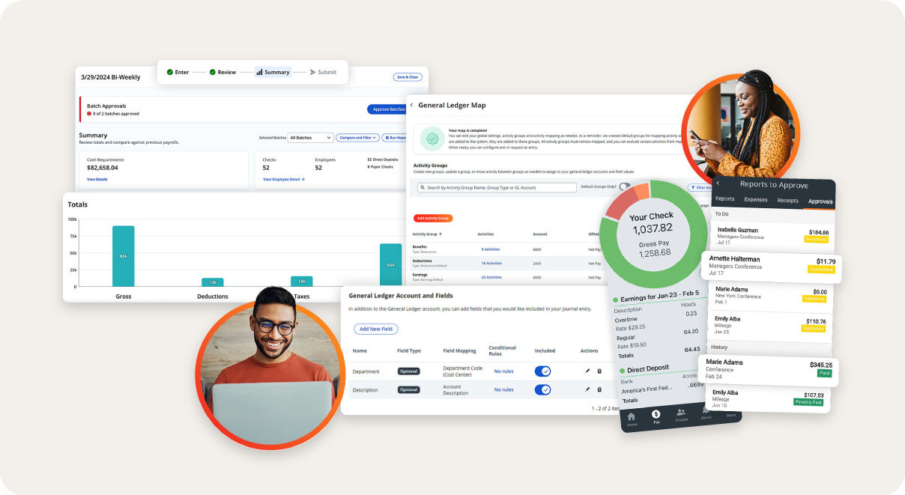This screenshot has width=905, height=495.
Task: Open People via the people icon
Action: (x=682, y=413)
